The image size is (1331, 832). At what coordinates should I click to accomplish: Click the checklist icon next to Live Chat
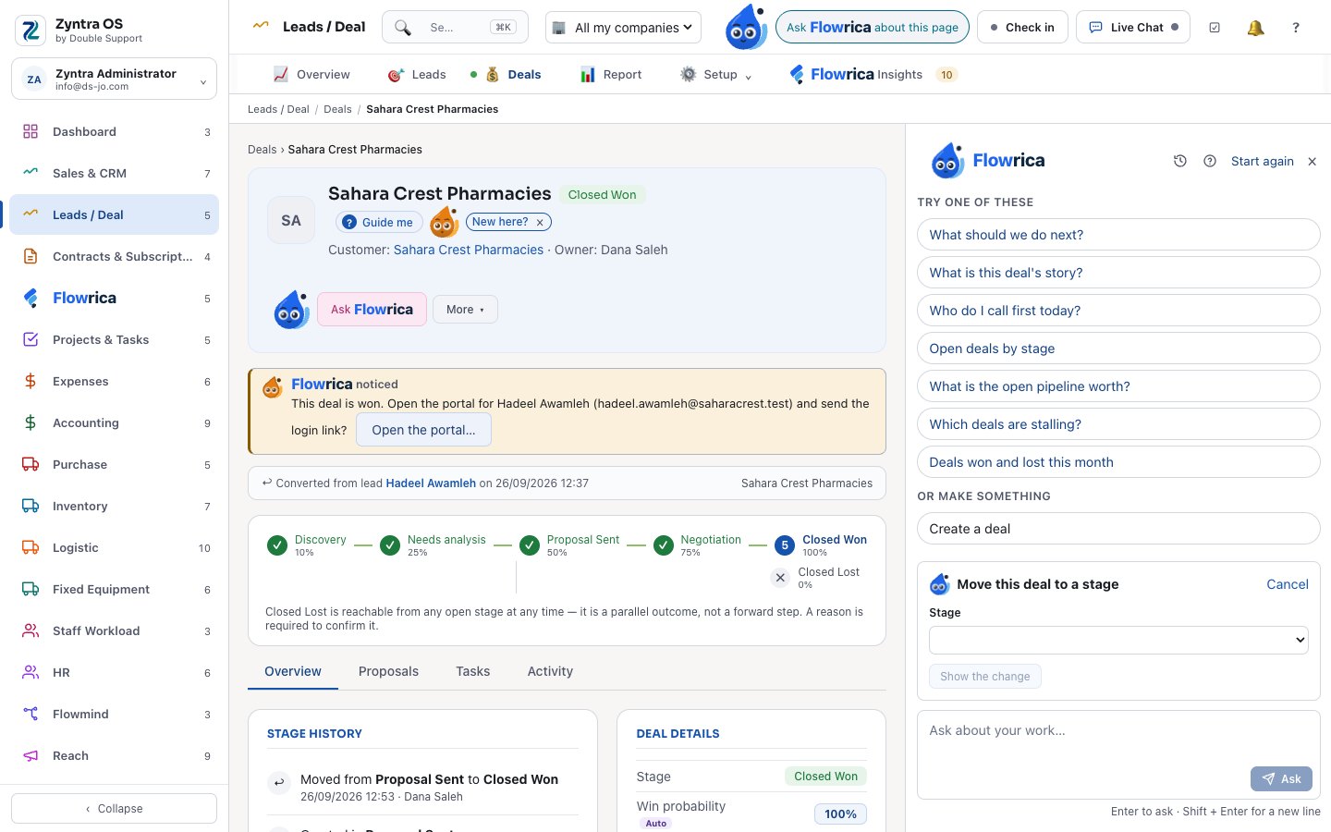(1215, 28)
